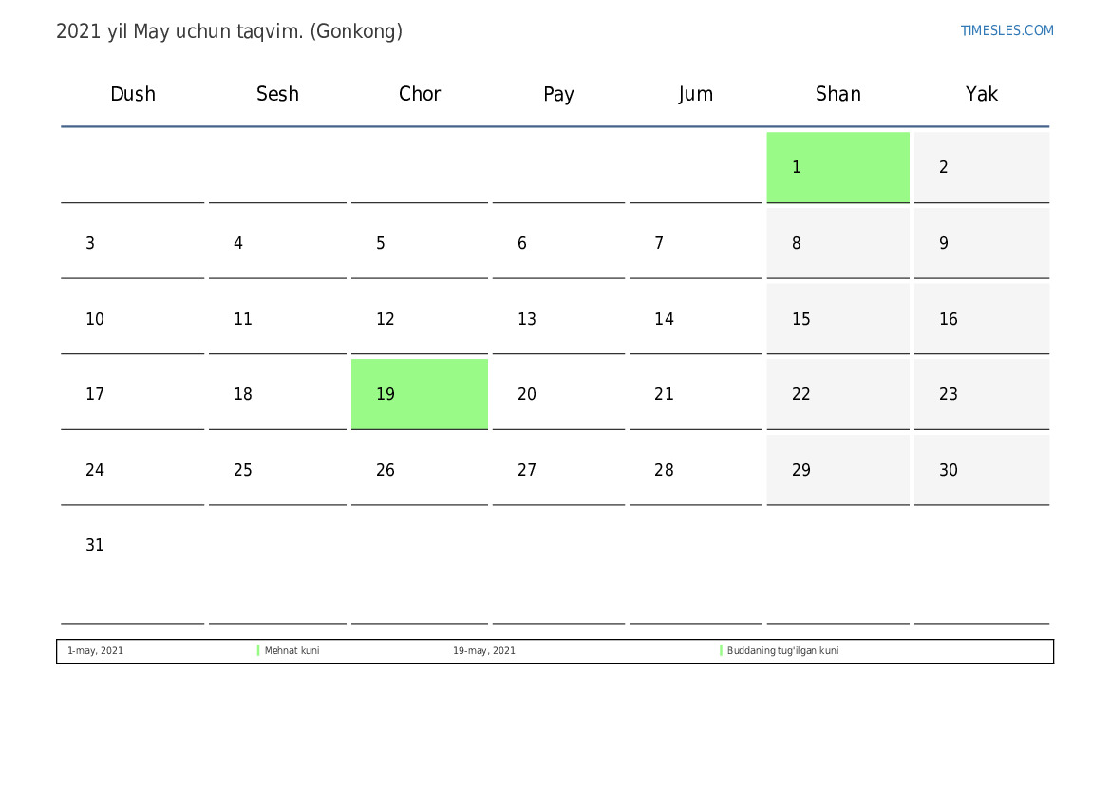Select the Chor weekday header
Image resolution: width=1110 pixels, height=785 pixels.
click(419, 94)
